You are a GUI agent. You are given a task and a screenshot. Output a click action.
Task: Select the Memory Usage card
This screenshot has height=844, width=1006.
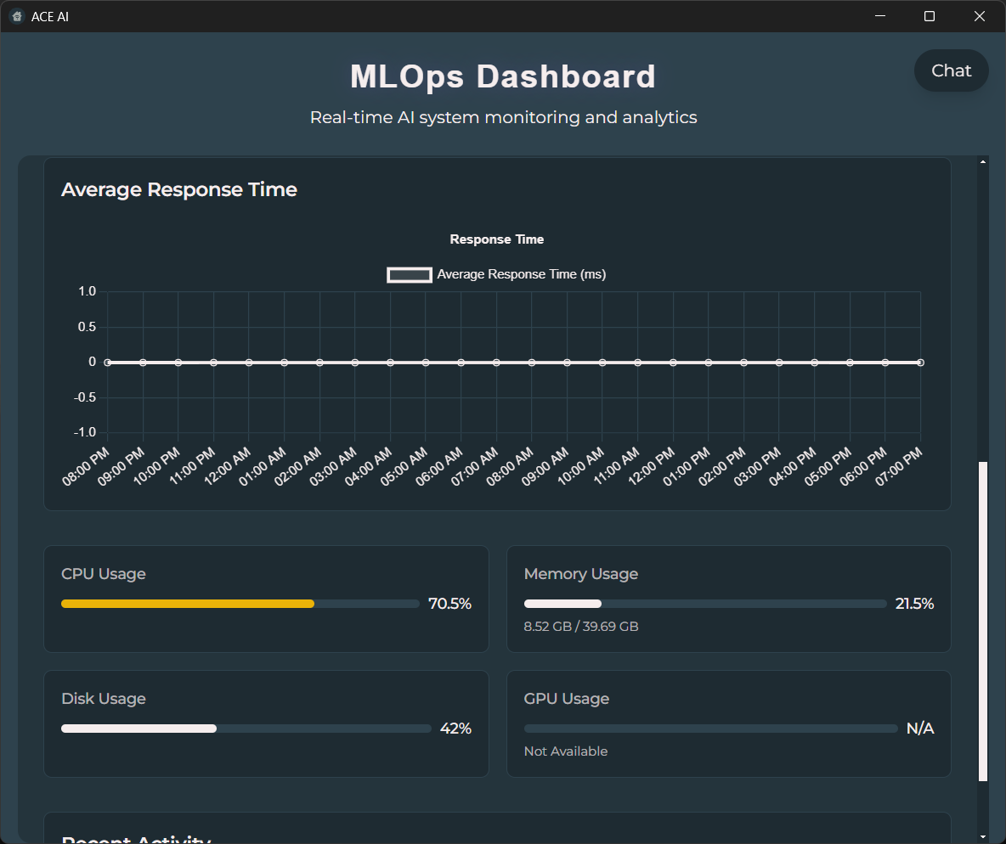(x=728, y=599)
